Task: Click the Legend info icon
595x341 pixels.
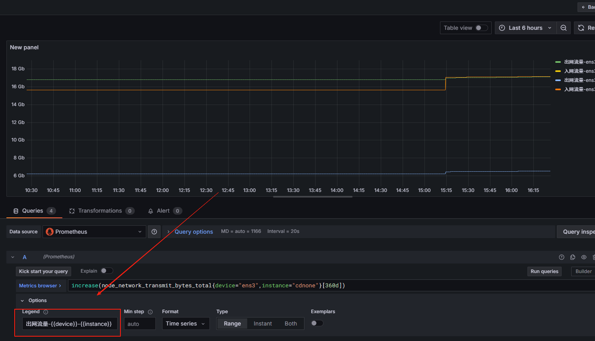Action: 46,312
